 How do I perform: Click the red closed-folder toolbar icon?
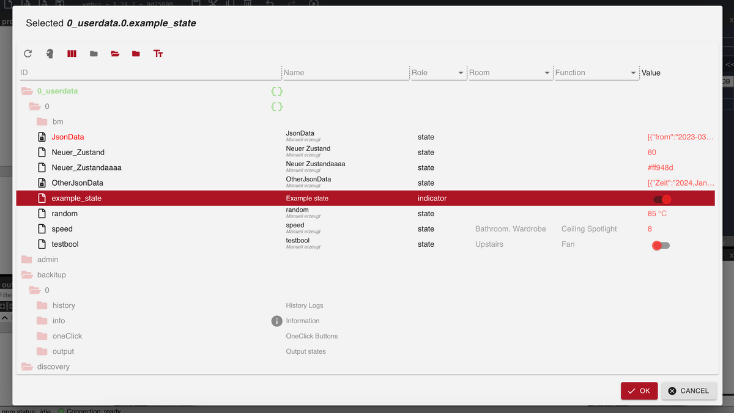coord(136,54)
